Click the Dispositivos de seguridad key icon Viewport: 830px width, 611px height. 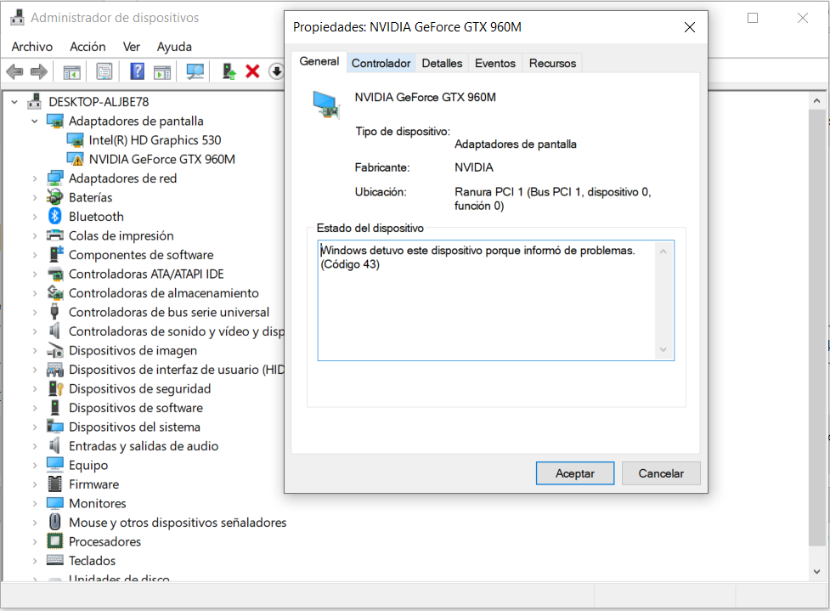[x=55, y=388]
